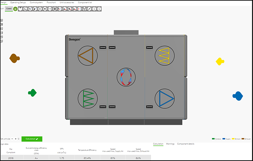Click the green circular toolbar icon
The width and height of the screenshot is (253, 161).
tap(15, 9)
